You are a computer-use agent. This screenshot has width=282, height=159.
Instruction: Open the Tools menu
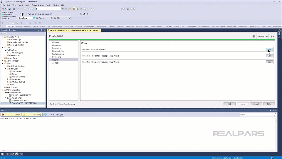(48, 5)
